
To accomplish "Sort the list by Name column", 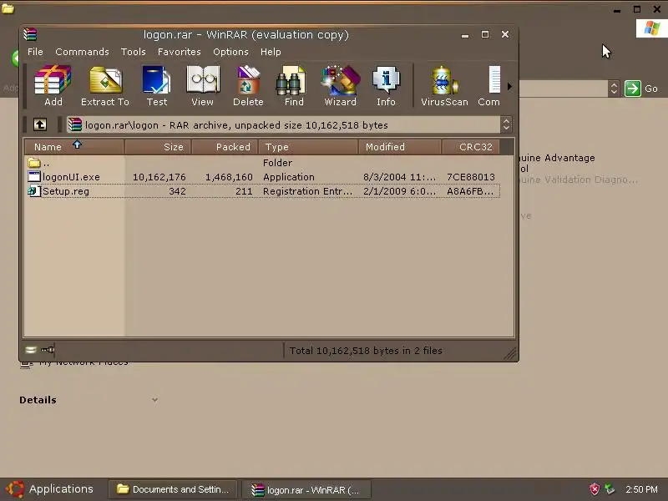I will [x=74, y=147].
